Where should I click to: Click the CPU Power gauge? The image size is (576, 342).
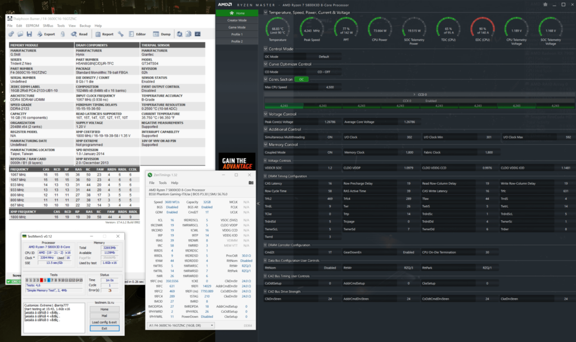(380, 29)
